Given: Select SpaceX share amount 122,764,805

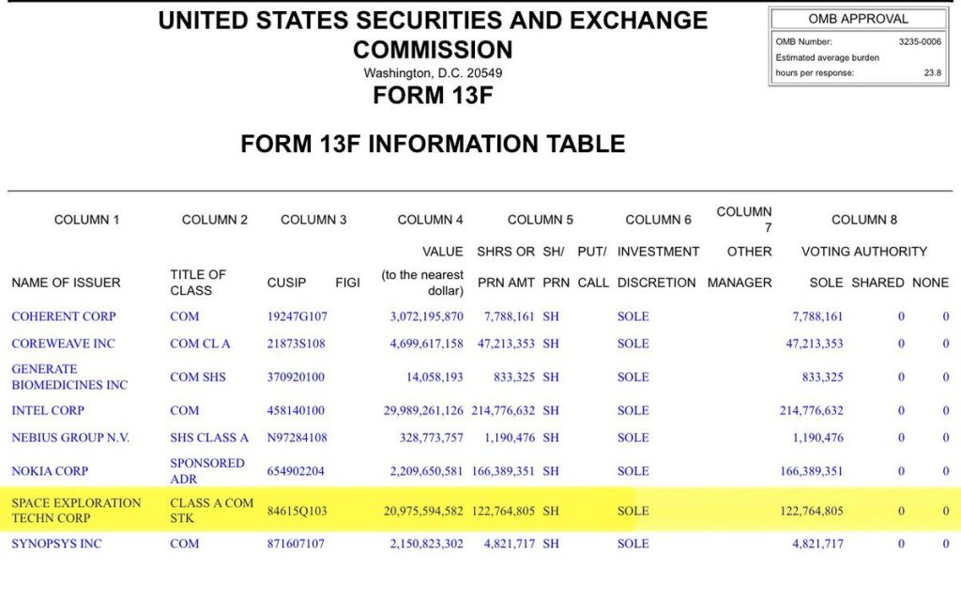Looking at the screenshot, I should [x=503, y=511].
